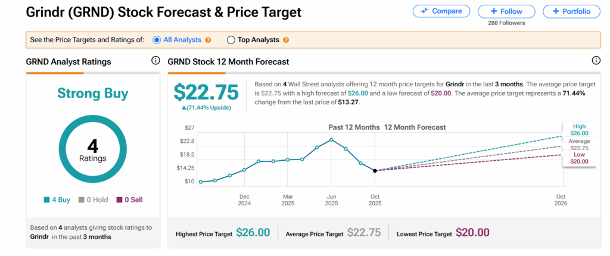Click the Lowest Price Target $20.00 value
Viewport: 610px width, 256px height.
[x=472, y=233]
